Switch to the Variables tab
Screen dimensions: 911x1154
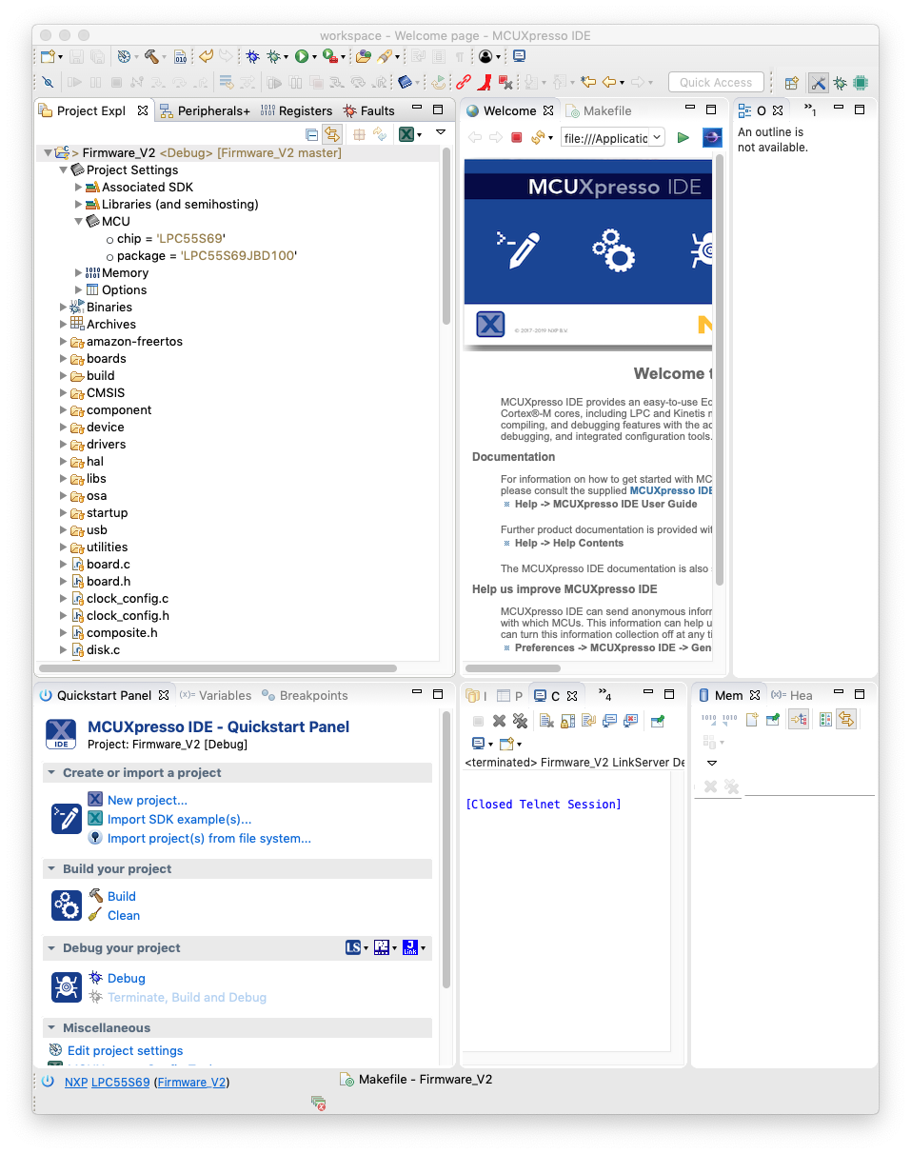[x=216, y=695]
